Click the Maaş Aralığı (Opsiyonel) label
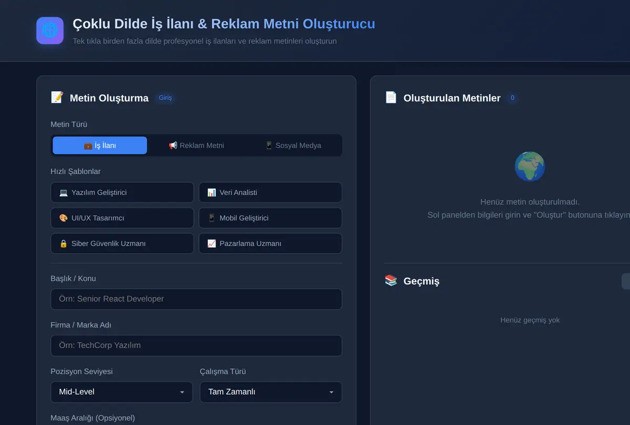Image resolution: width=630 pixels, height=425 pixels. (x=93, y=418)
